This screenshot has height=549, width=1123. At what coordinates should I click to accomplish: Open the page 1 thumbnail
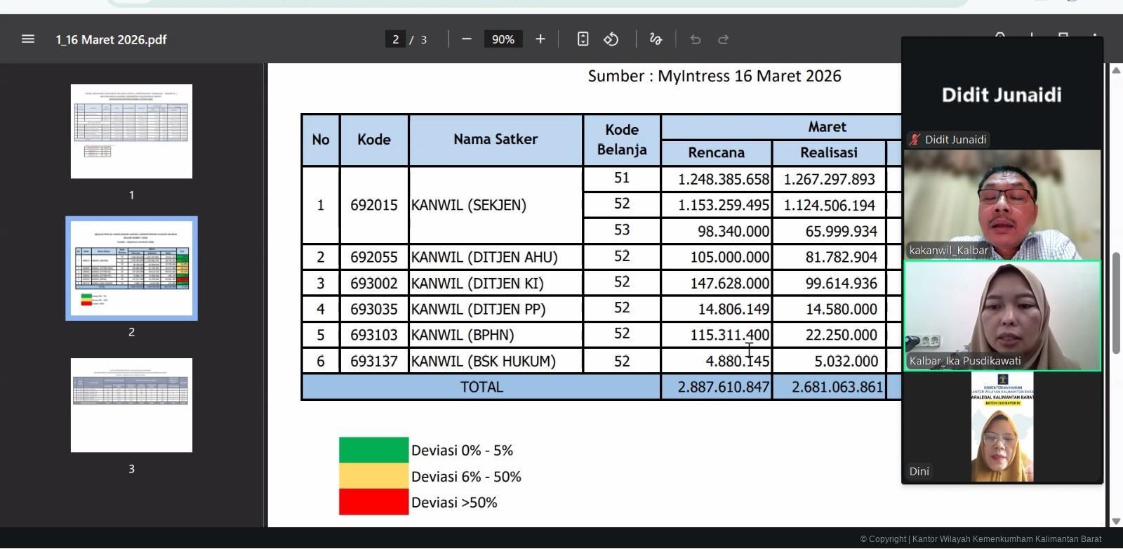click(131, 131)
